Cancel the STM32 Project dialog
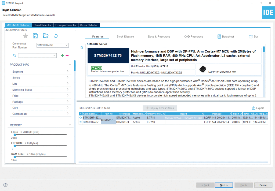The width and height of the screenshot is (275, 191). pos(263,185)
